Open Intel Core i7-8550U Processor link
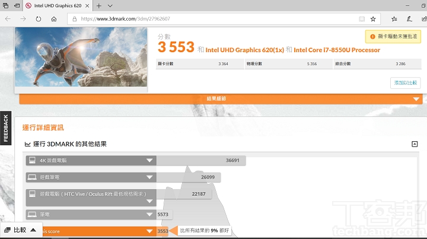Image resolution: width=427 pixels, height=239 pixels. (337, 50)
